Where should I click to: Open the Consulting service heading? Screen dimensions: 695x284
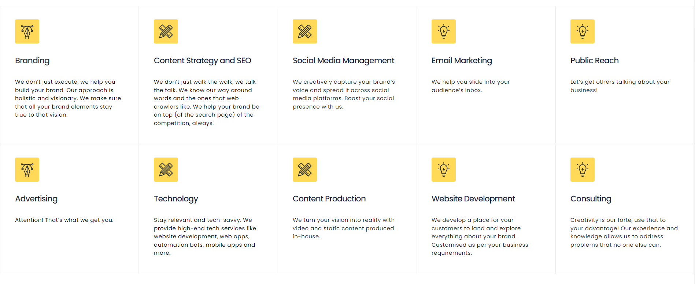pos(591,199)
